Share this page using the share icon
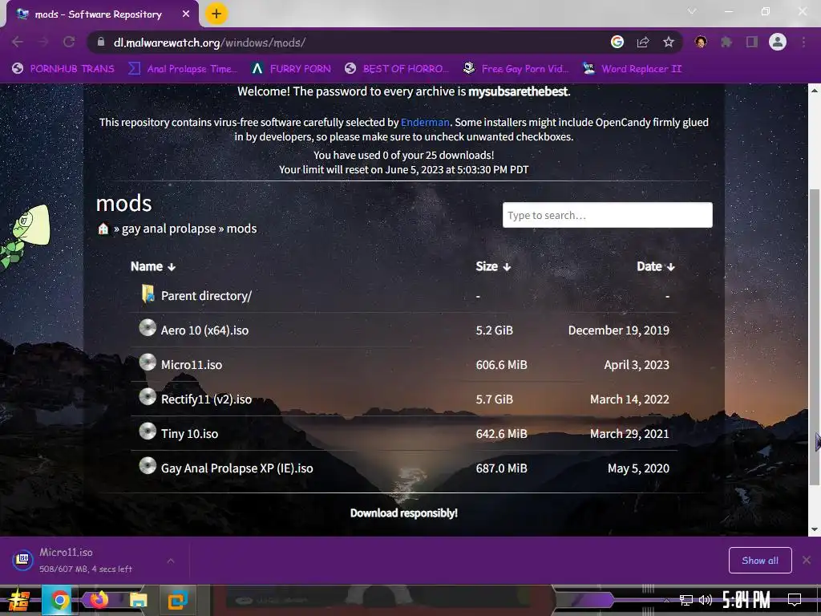Screen dimensions: 821x616 [x=643, y=42]
